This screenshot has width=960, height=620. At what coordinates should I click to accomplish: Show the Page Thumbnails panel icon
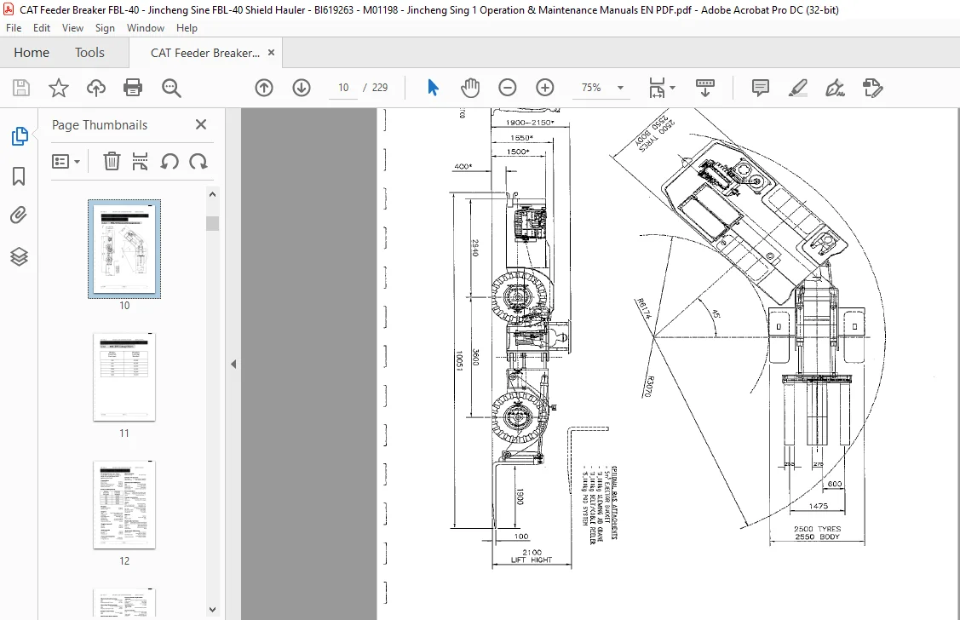(x=19, y=136)
